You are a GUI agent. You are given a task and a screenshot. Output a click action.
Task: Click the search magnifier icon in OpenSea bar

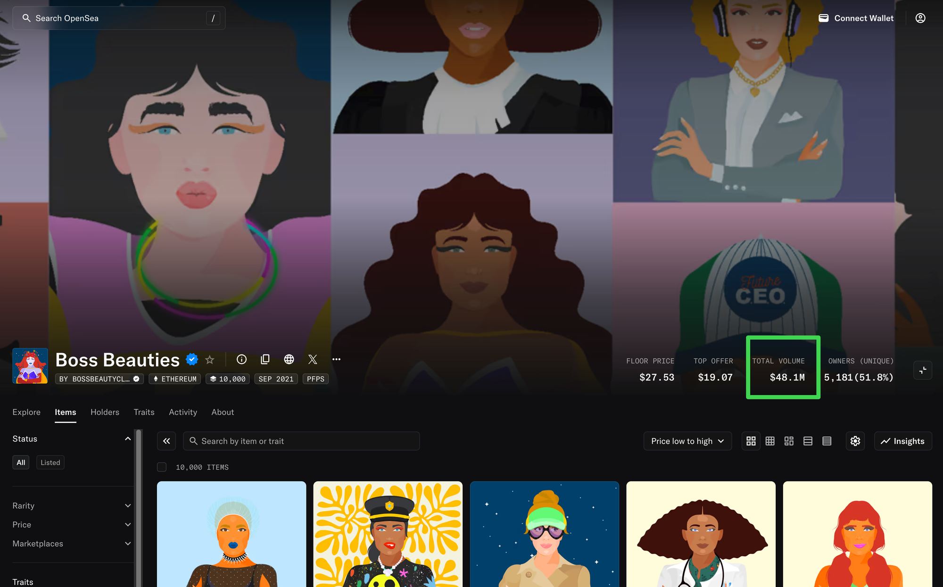26,18
